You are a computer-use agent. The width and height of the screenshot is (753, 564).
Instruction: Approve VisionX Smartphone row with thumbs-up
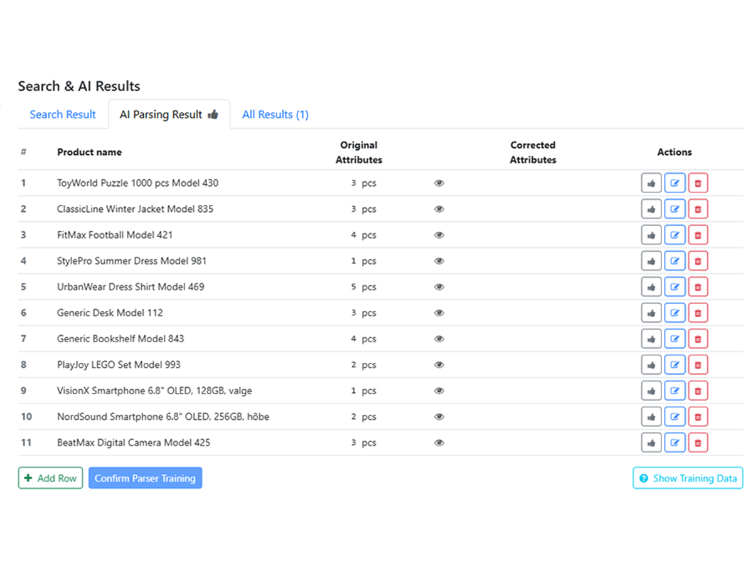pyautogui.click(x=651, y=391)
